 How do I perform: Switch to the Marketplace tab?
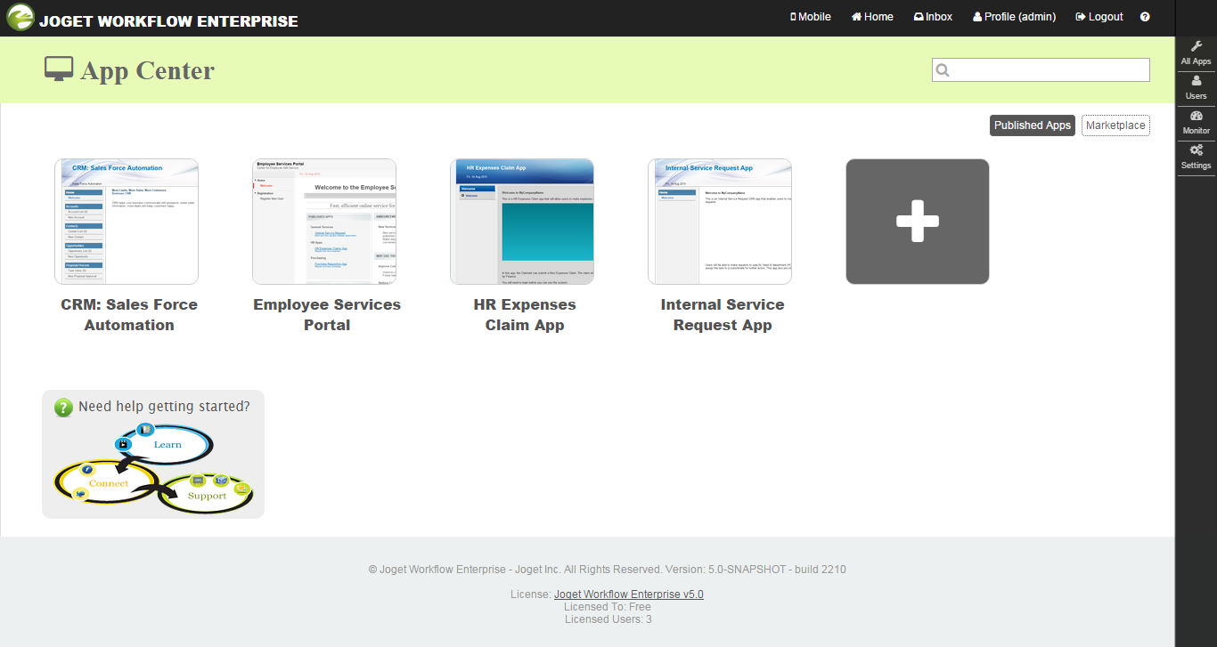tap(1115, 125)
